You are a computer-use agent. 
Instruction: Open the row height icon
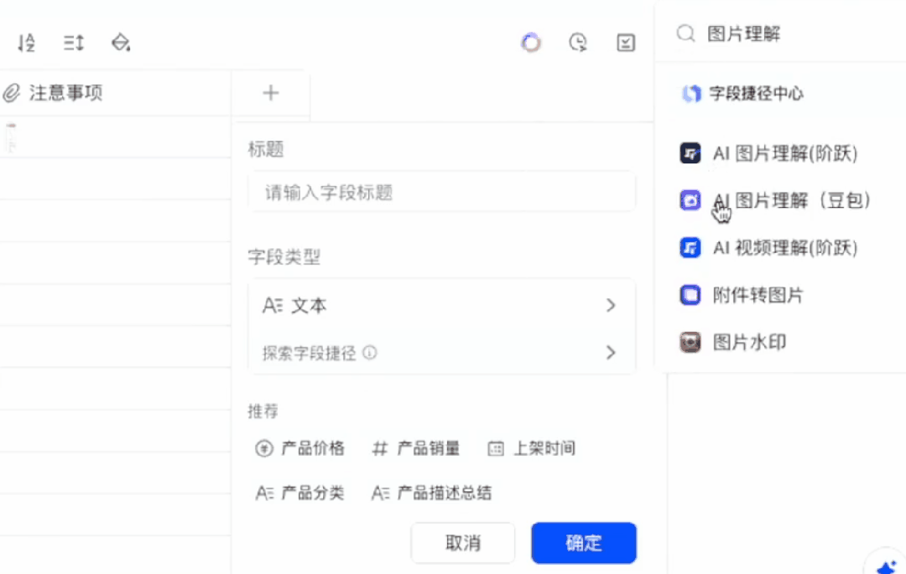[73, 43]
